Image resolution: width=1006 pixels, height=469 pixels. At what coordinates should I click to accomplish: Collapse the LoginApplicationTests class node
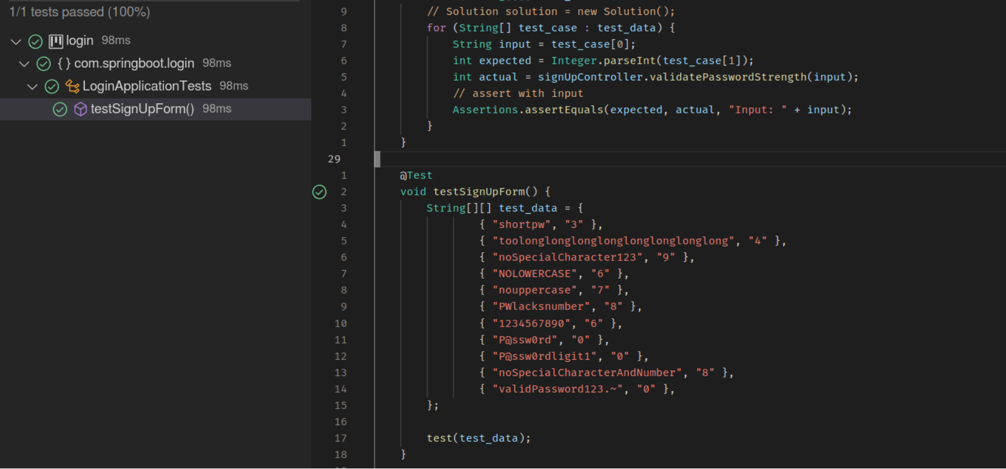point(32,87)
